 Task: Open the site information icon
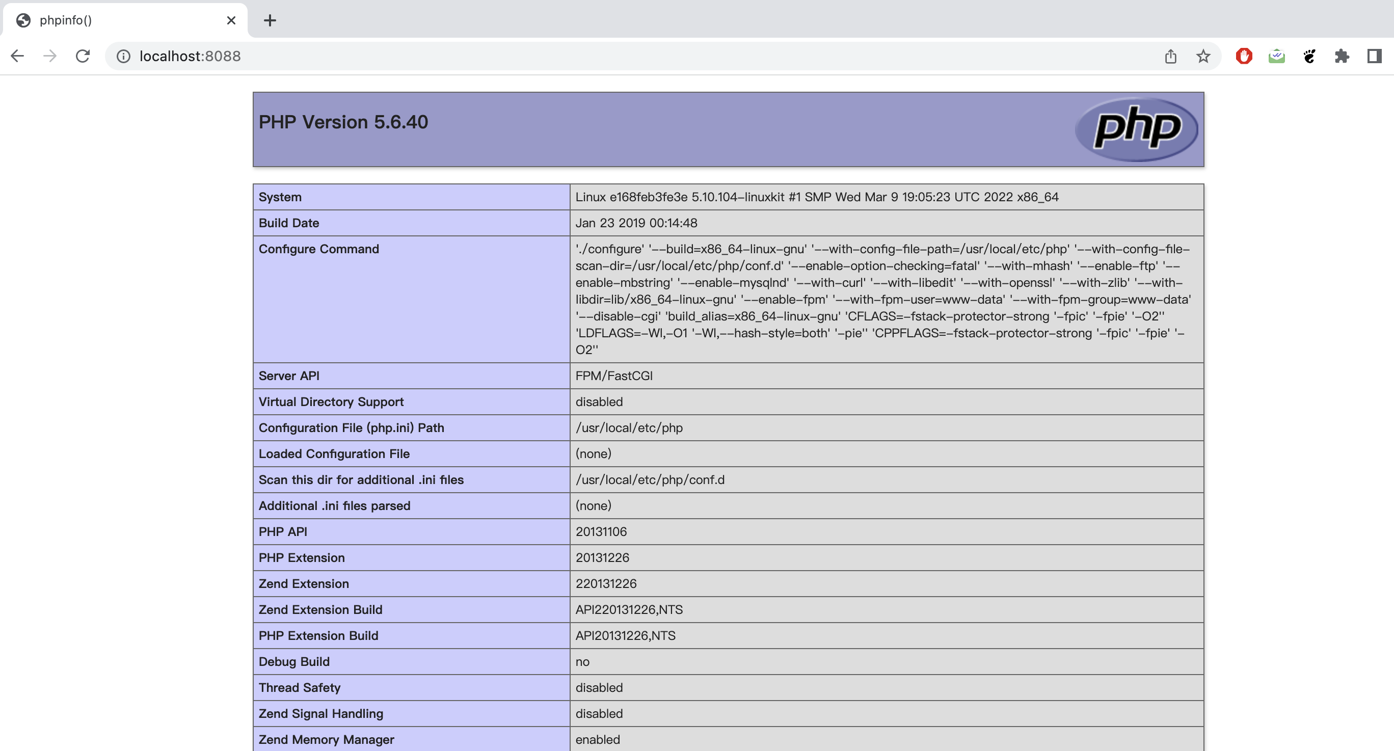(x=123, y=56)
